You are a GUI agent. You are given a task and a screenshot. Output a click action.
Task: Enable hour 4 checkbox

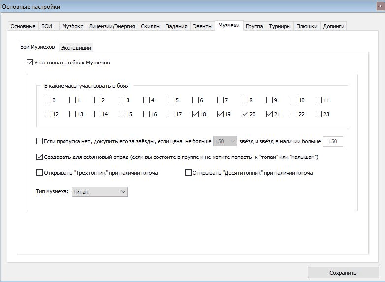146,100
